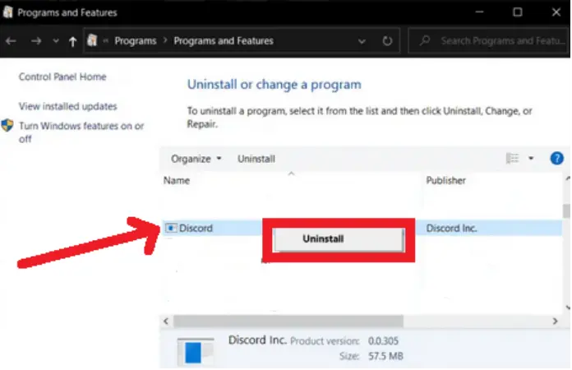The width and height of the screenshot is (572, 370).
Task: Click the horizontal scrollbar thumb
Action: pos(288,321)
